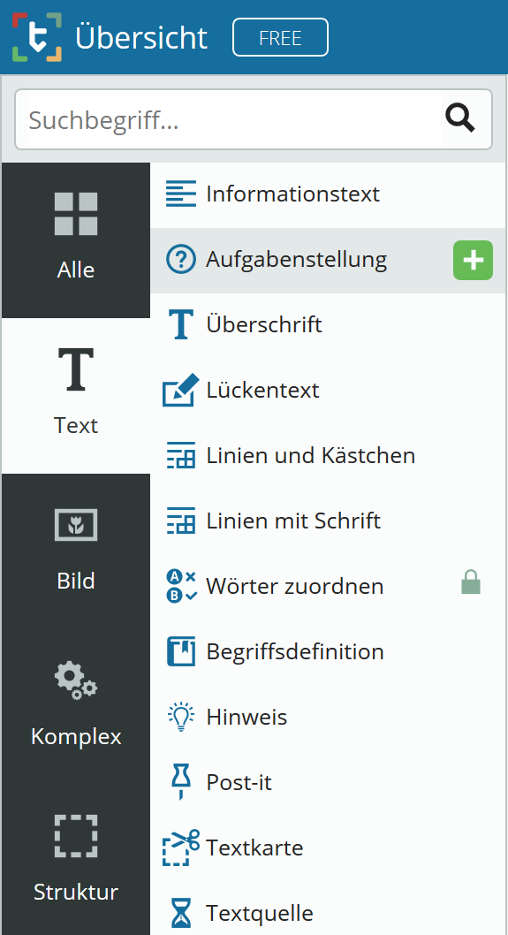Select the Linien mit Schrift entry
This screenshot has height=935, width=508.
click(328, 521)
